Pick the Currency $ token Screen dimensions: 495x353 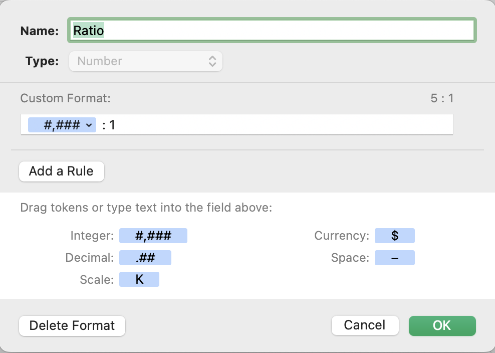point(394,236)
